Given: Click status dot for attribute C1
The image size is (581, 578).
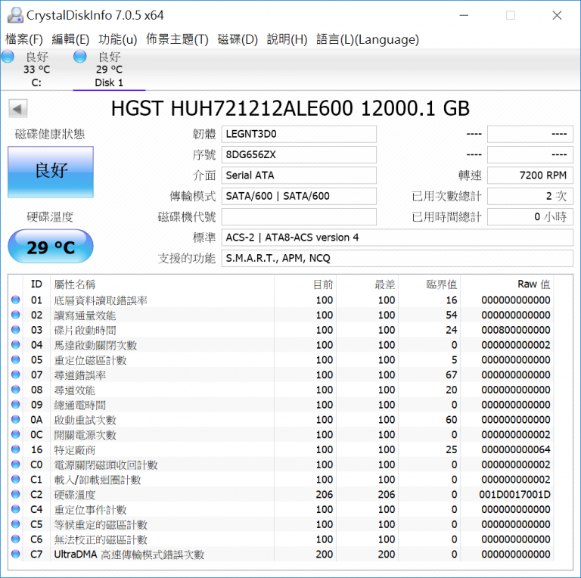Looking at the screenshot, I should 16,479.
